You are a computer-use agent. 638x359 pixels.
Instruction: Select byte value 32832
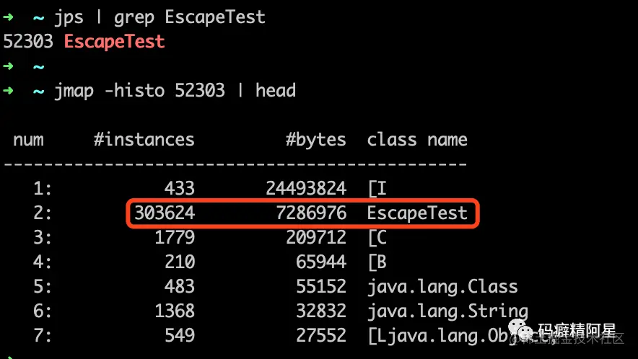click(321, 311)
